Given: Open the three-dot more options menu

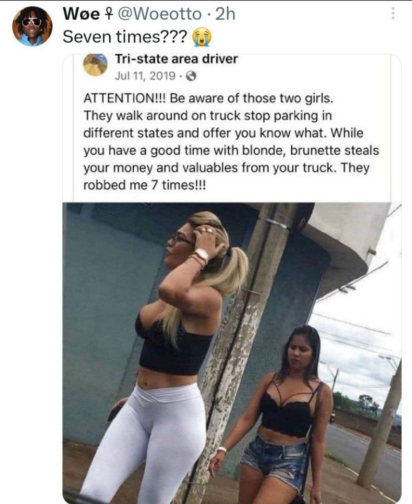Looking at the screenshot, I should (x=392, y=14).
